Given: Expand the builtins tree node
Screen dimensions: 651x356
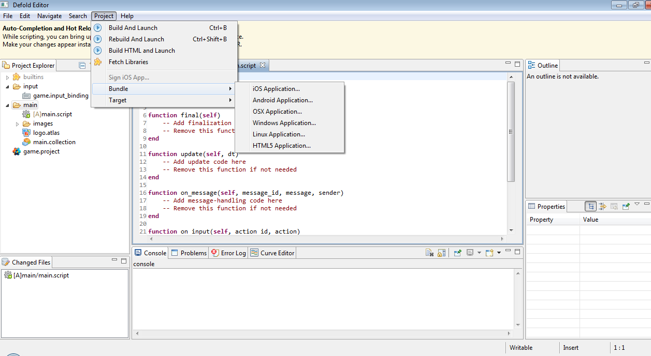Looking at the screenshot, I should point(7,77).
